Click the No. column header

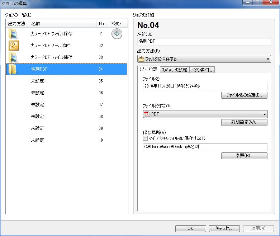pyautogui.click(x=103, y=24)
